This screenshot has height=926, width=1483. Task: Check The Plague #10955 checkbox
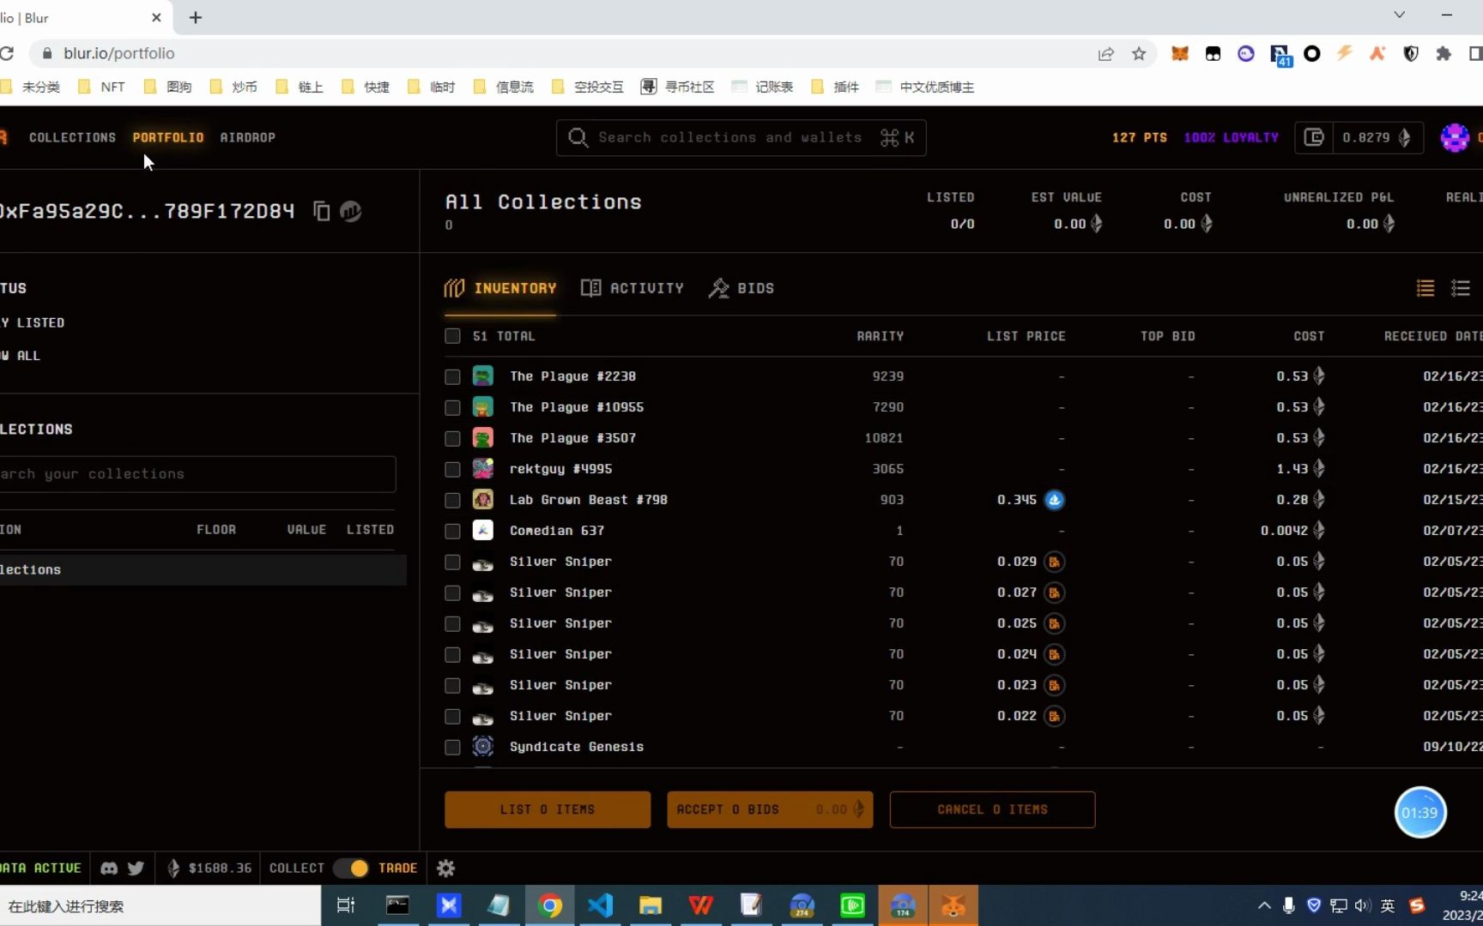tap(452, 407)
